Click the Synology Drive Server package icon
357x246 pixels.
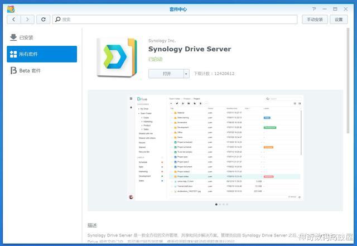click(x=117, y=57)
